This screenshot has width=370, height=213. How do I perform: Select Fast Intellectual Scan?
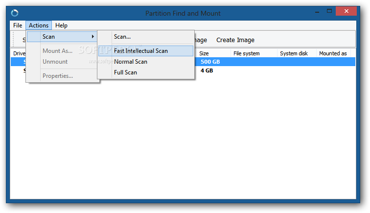point(146,51)
